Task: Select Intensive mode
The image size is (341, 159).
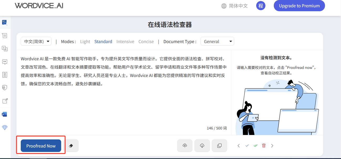Action: 125,42
